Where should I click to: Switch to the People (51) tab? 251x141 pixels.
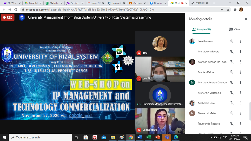(201, 29)
